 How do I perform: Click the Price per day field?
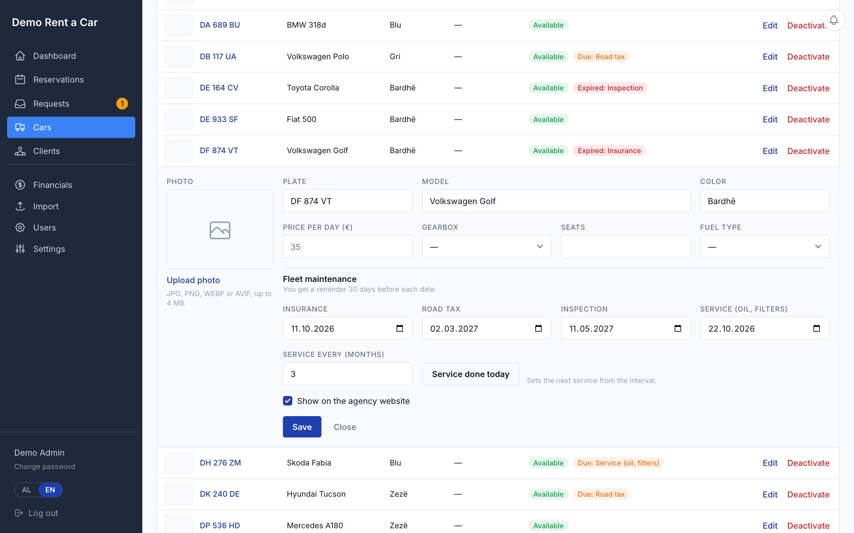tap(348, 247)
